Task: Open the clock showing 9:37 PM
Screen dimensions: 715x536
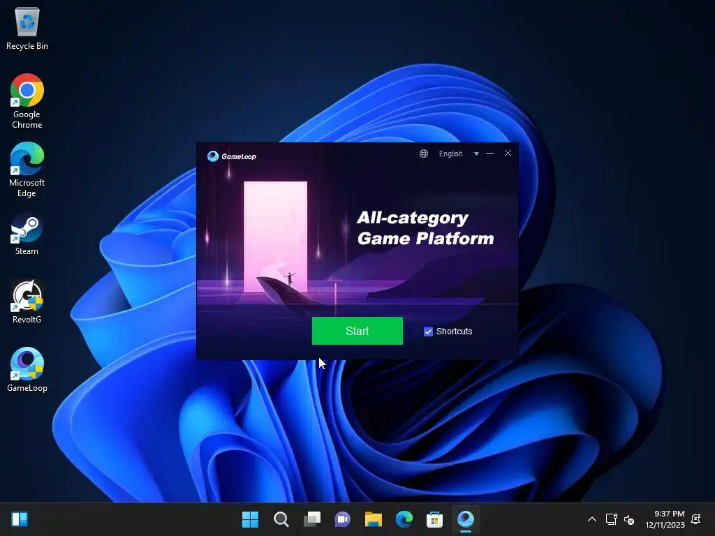Action: coord(665,519)
